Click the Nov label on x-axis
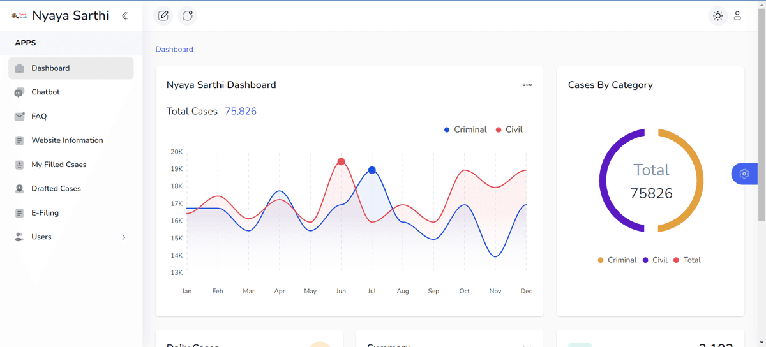This screenshot has width=766, height=347. click(x=495, y=291)
